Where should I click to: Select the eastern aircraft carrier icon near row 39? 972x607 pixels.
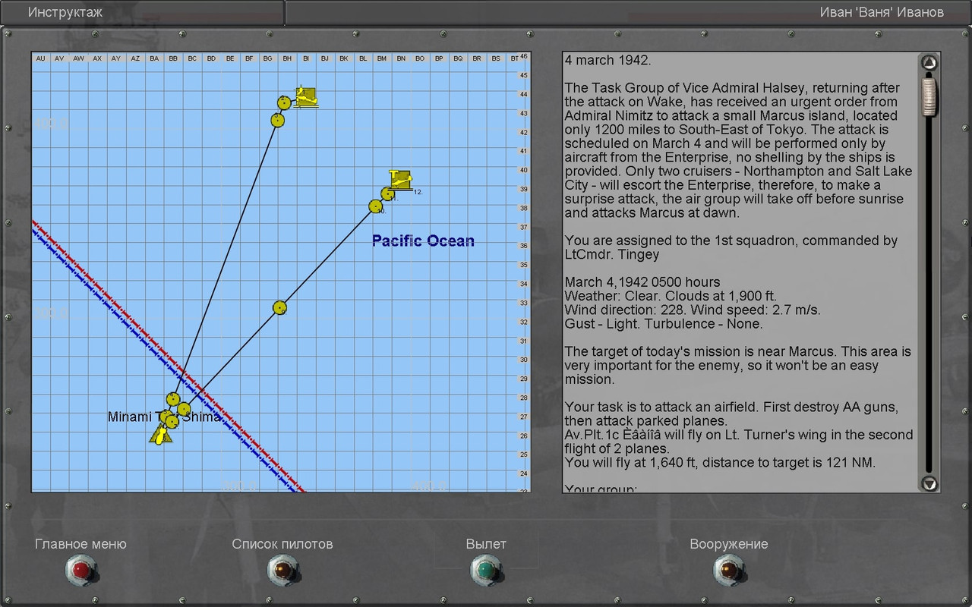tap(400, 181)
